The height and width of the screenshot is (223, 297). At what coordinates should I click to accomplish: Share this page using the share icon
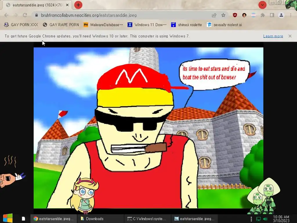214,15
